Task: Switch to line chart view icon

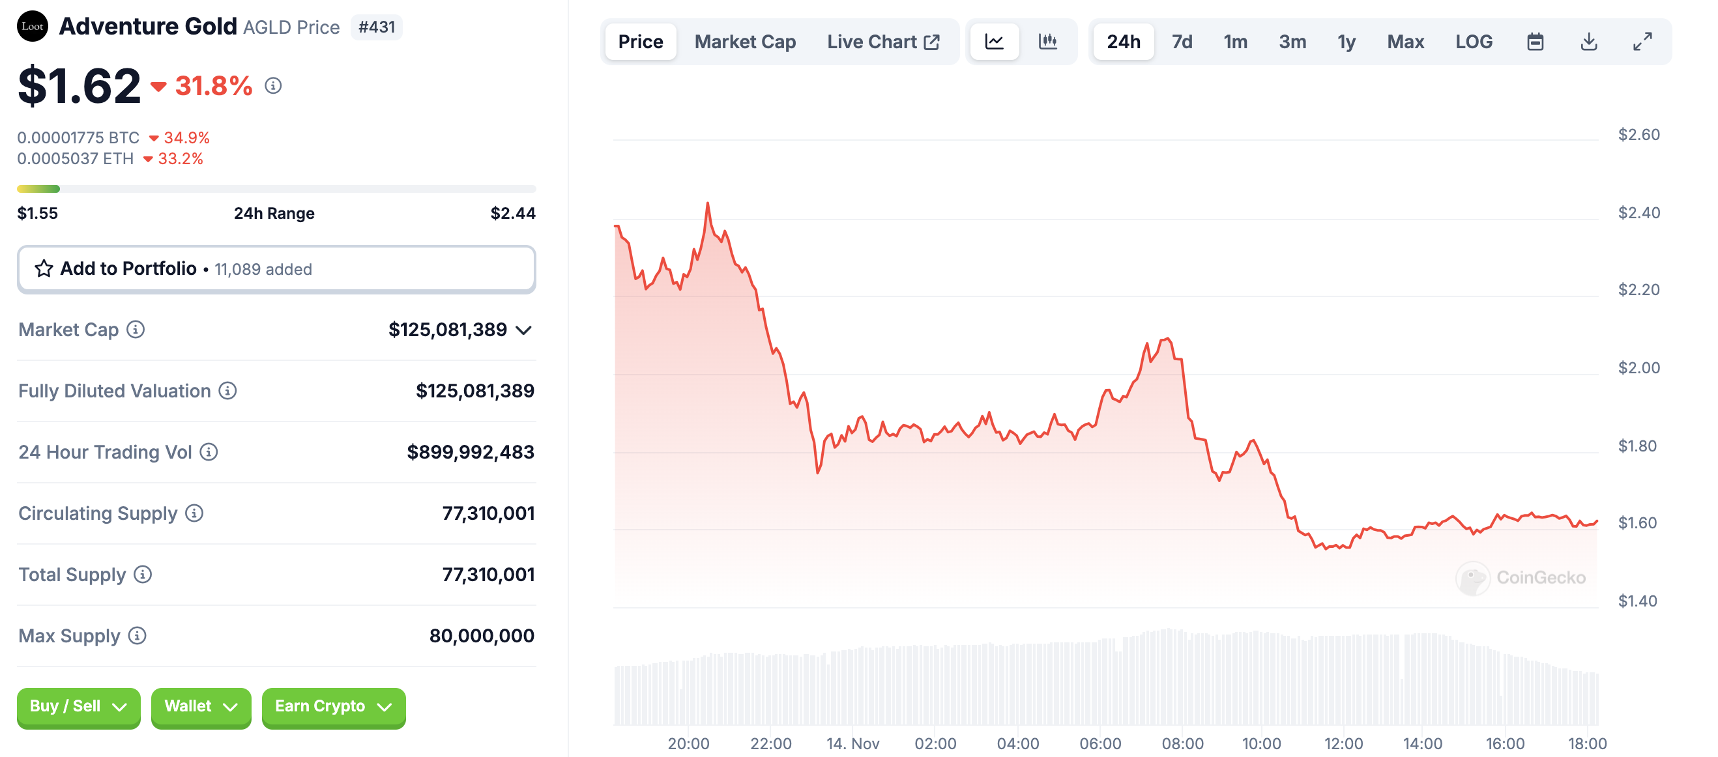Action: click(994, 42)
